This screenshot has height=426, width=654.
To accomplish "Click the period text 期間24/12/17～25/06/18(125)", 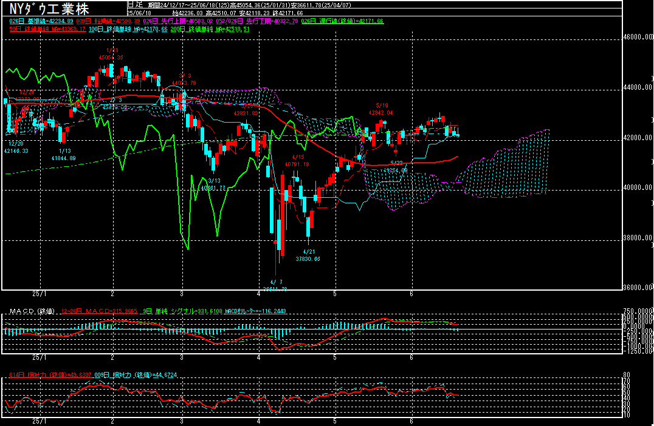I will pyautogui.click(x=188, y=5).
